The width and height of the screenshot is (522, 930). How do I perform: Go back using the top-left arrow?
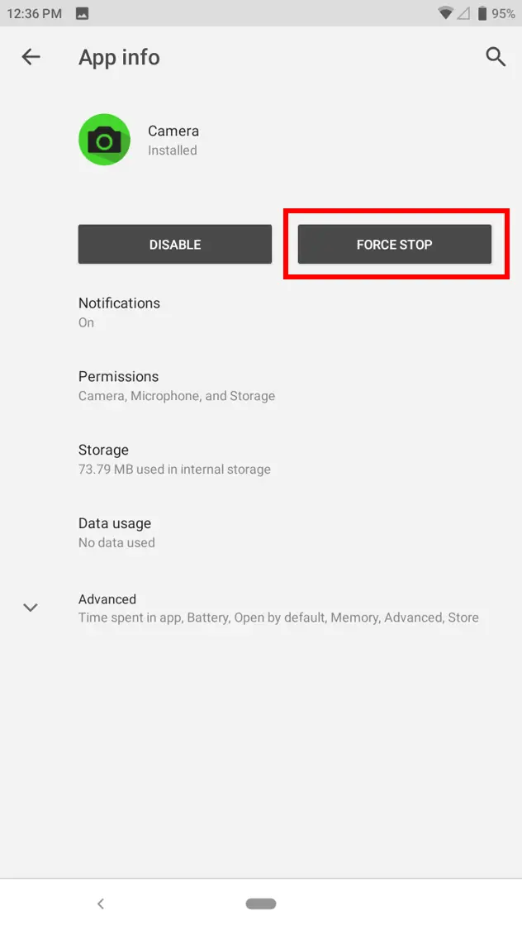pos(31,57)
